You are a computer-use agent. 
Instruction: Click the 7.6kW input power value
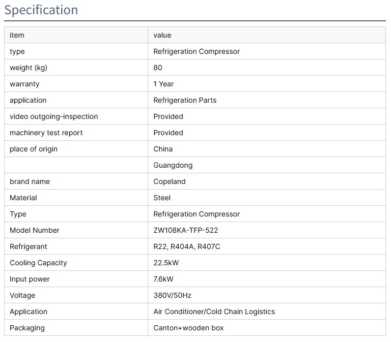pos(164,279)
